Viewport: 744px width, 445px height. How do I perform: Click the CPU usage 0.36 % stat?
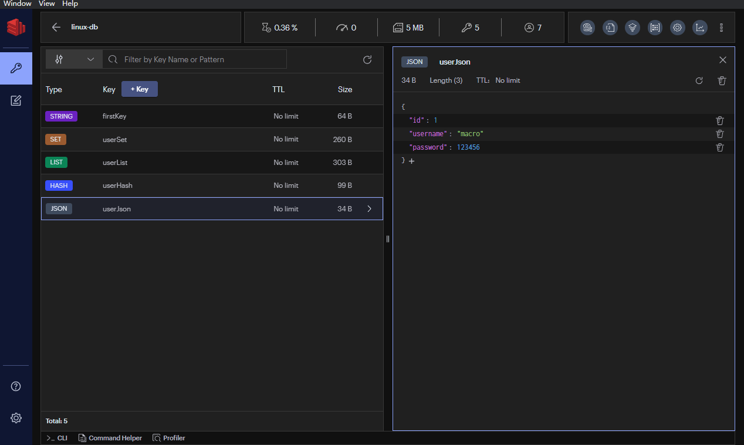pyautogui.click(x=279, y=28)
